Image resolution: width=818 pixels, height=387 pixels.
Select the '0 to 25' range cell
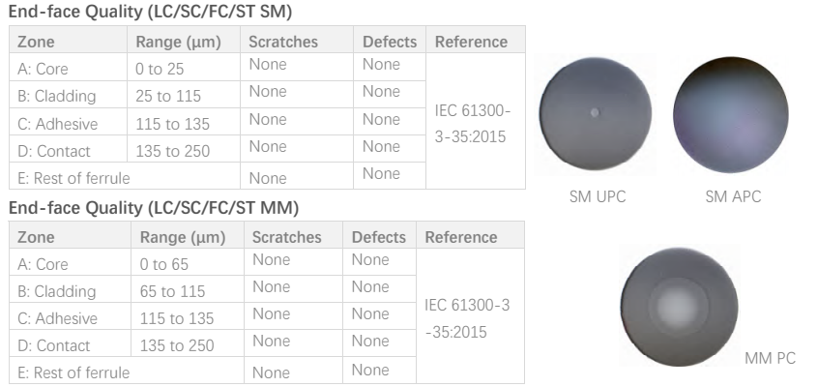pyautogui.click(x=184, y=67)
